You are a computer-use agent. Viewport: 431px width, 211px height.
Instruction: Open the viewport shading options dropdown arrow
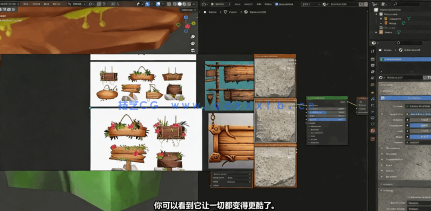click(193, 4)
